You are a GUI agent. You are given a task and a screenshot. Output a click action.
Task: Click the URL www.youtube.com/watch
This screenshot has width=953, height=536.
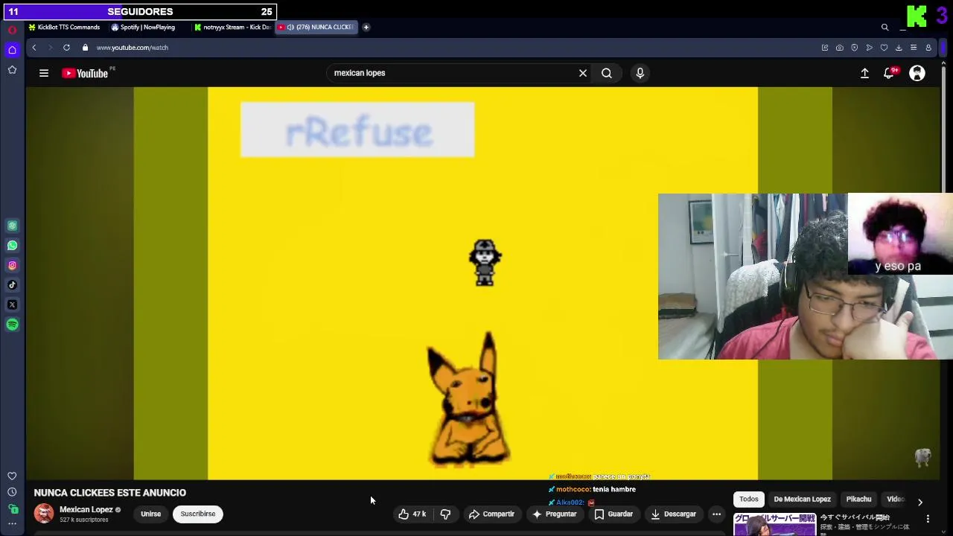(x=133, y=48)
